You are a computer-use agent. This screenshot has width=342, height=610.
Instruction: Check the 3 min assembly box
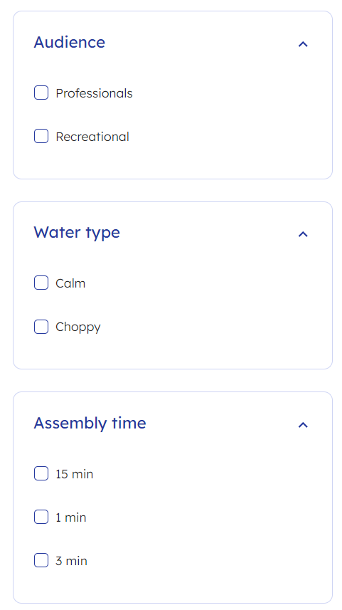[x=41, y=561]
